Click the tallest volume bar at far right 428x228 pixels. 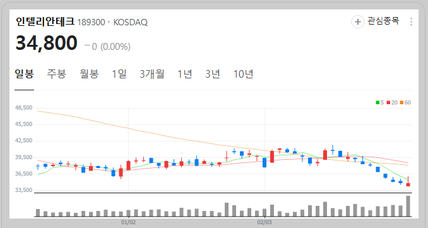[408, 206]
